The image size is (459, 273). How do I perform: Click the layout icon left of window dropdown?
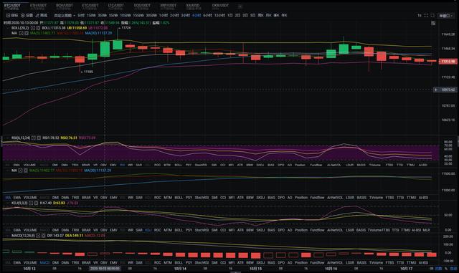point(432,16)
